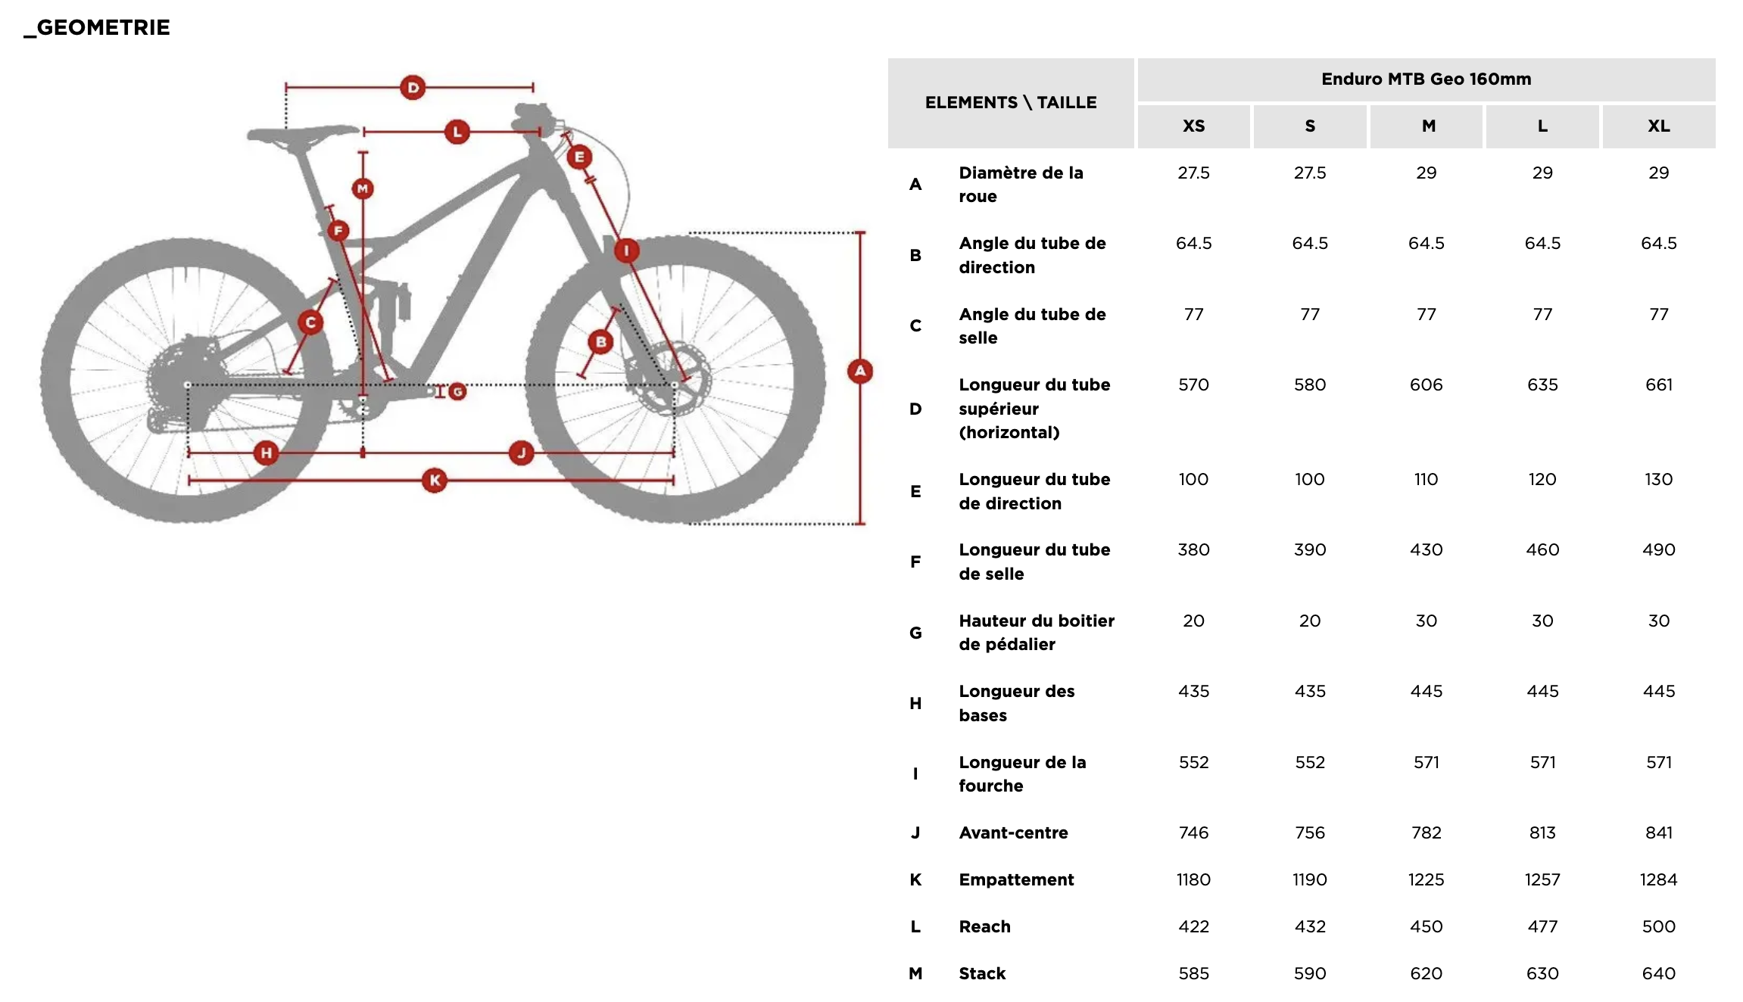Click the red A wheel diameter marker
Screen dimensions: 1743x1002
pos(860,371)
